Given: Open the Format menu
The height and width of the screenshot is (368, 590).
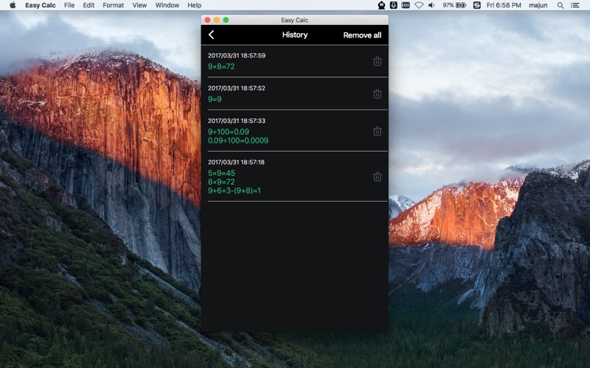Looking at the screenshot, I should pos(114,5).
